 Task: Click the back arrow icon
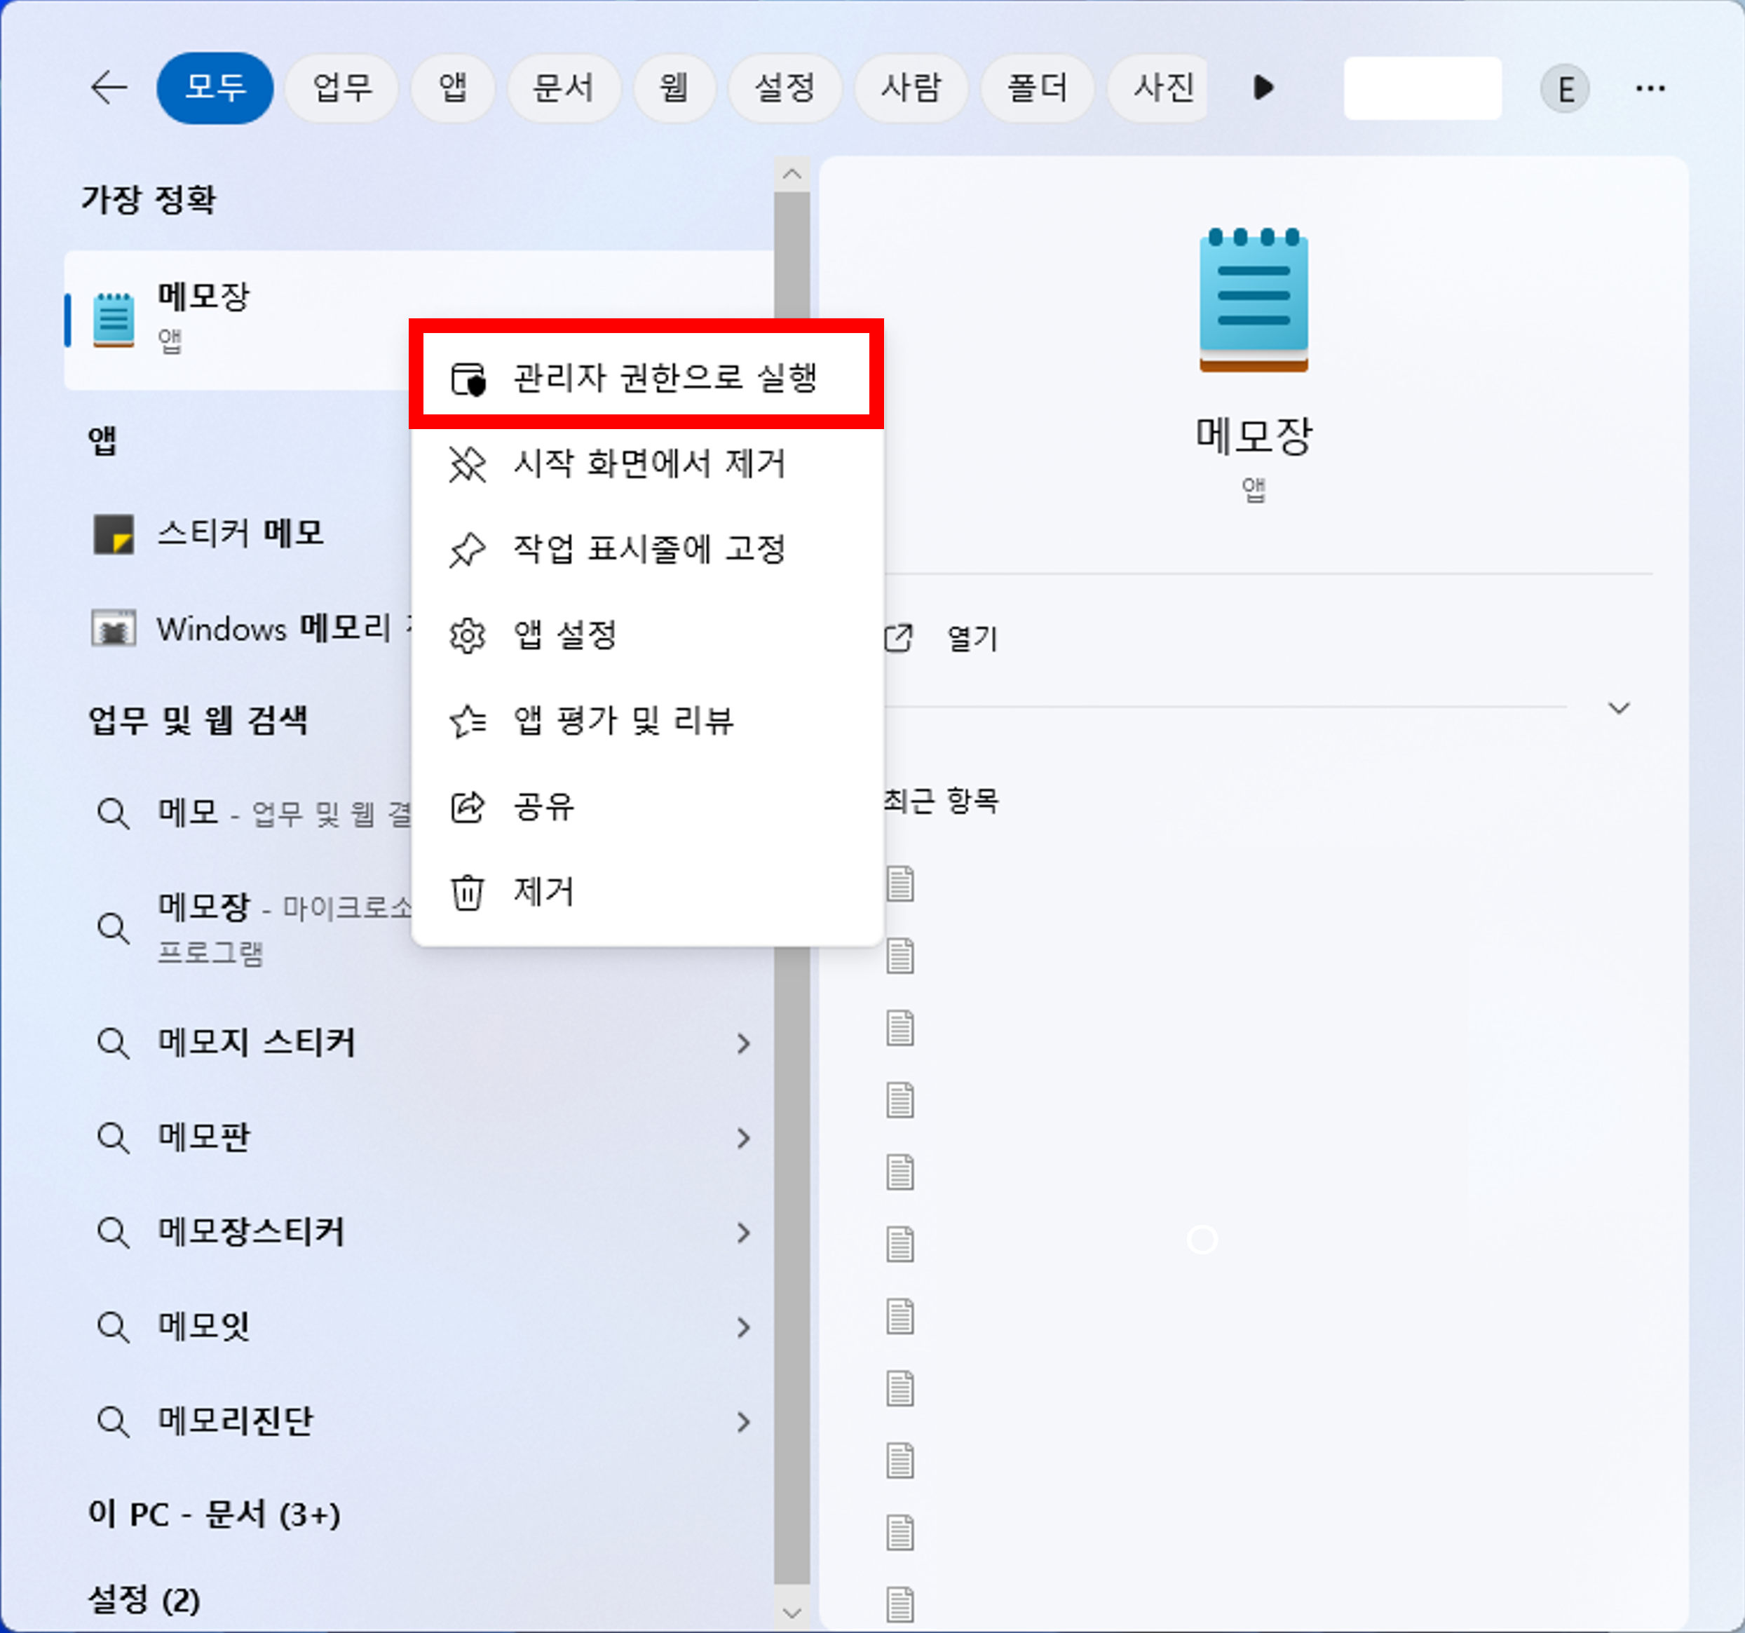[x=109, y=88]
